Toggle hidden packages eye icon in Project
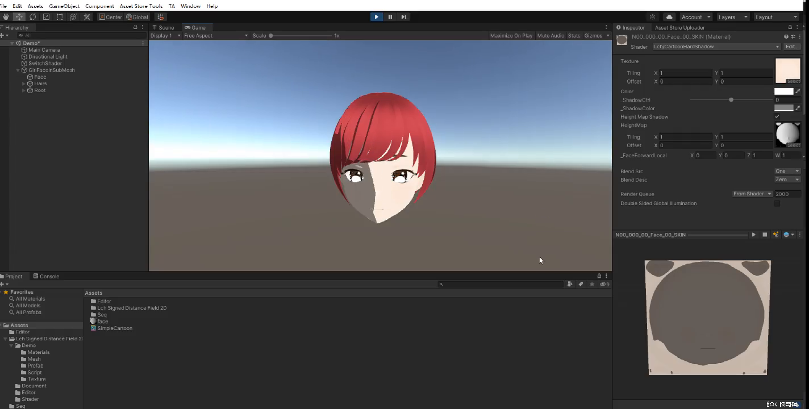The height and width of the screenshot is (409, 809). pyautogui.click(x=605, y=284)
